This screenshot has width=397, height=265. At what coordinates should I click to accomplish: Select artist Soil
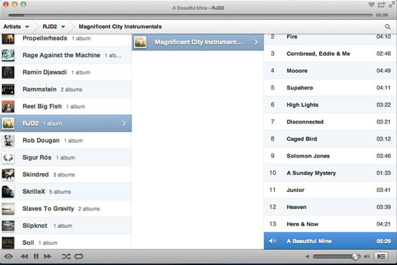tap(66, 242)
